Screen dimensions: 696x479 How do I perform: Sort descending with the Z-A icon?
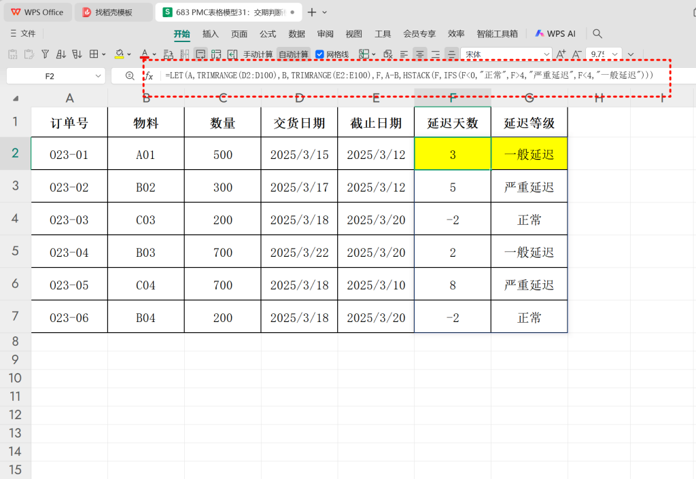coord(77,54)
